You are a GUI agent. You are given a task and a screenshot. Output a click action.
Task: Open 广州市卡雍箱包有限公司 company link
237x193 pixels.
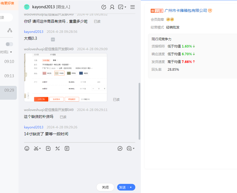coord(185,11)
